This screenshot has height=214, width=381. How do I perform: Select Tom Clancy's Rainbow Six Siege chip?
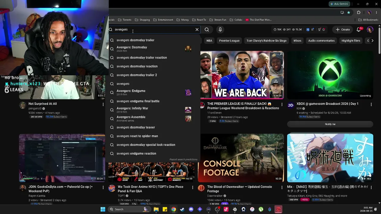coord(266,41)
